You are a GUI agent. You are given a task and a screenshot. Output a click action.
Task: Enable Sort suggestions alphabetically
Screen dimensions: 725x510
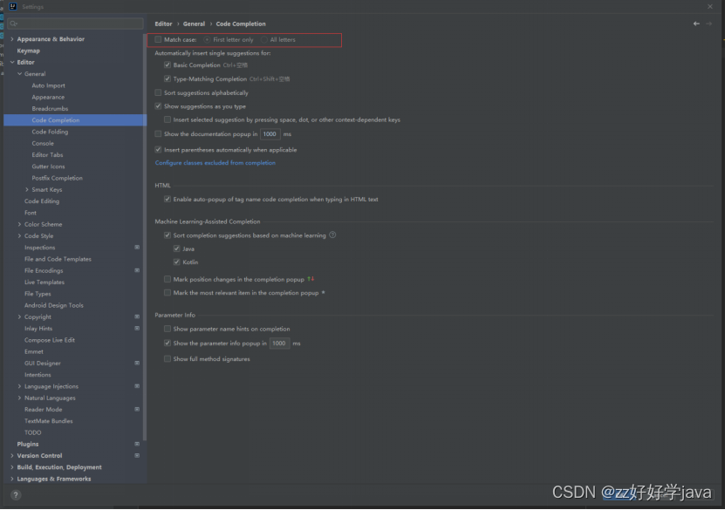[160, 92]
